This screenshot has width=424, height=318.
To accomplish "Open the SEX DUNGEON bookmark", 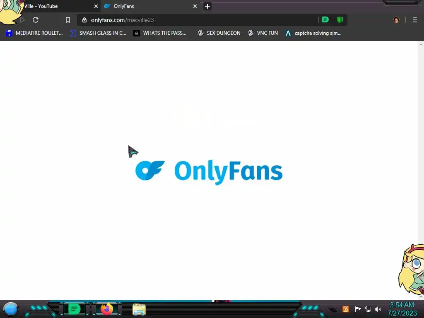I will click(219, 33).
